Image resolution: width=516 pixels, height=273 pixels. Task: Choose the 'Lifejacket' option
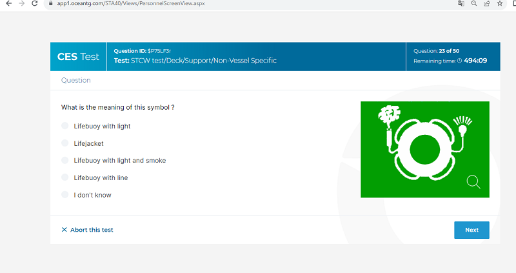tap(65, 143)
